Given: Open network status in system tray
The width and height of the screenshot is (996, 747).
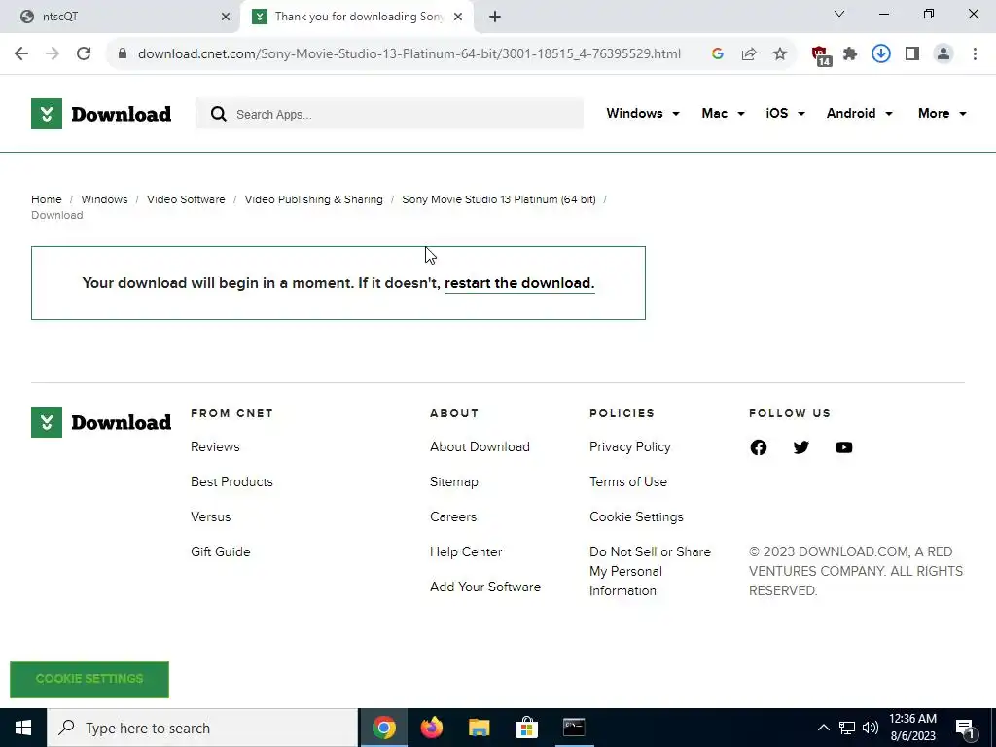Looking at the screenshot, I should (x=847, y=728).
